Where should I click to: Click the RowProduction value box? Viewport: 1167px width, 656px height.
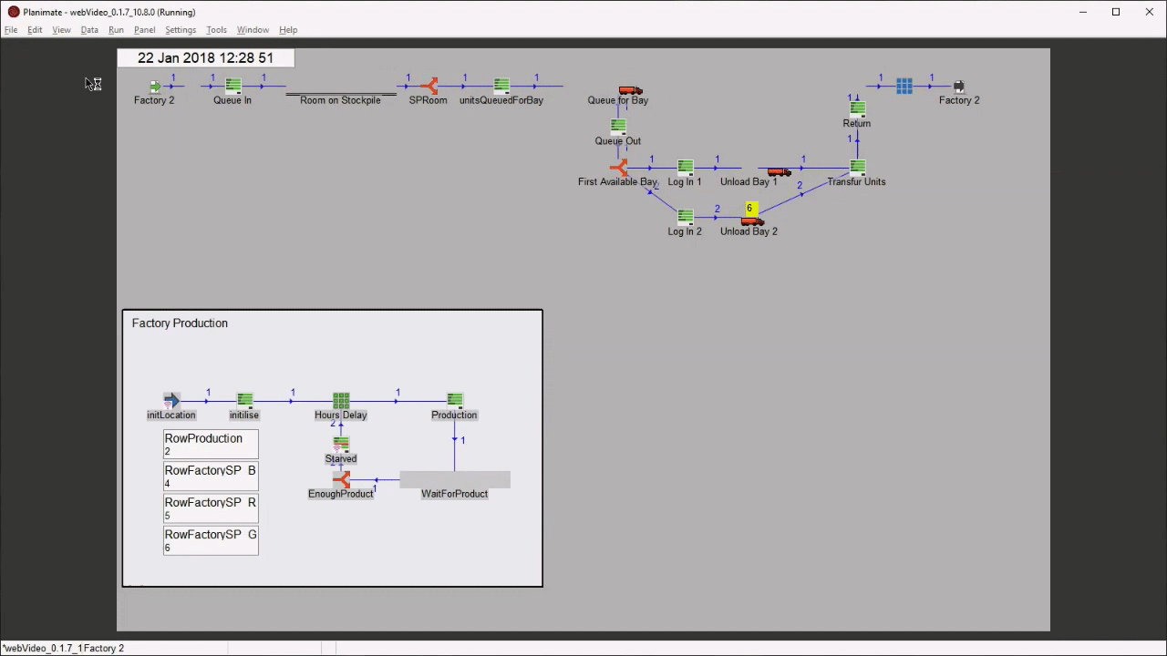pyautogui.click(x=211, y=445)
